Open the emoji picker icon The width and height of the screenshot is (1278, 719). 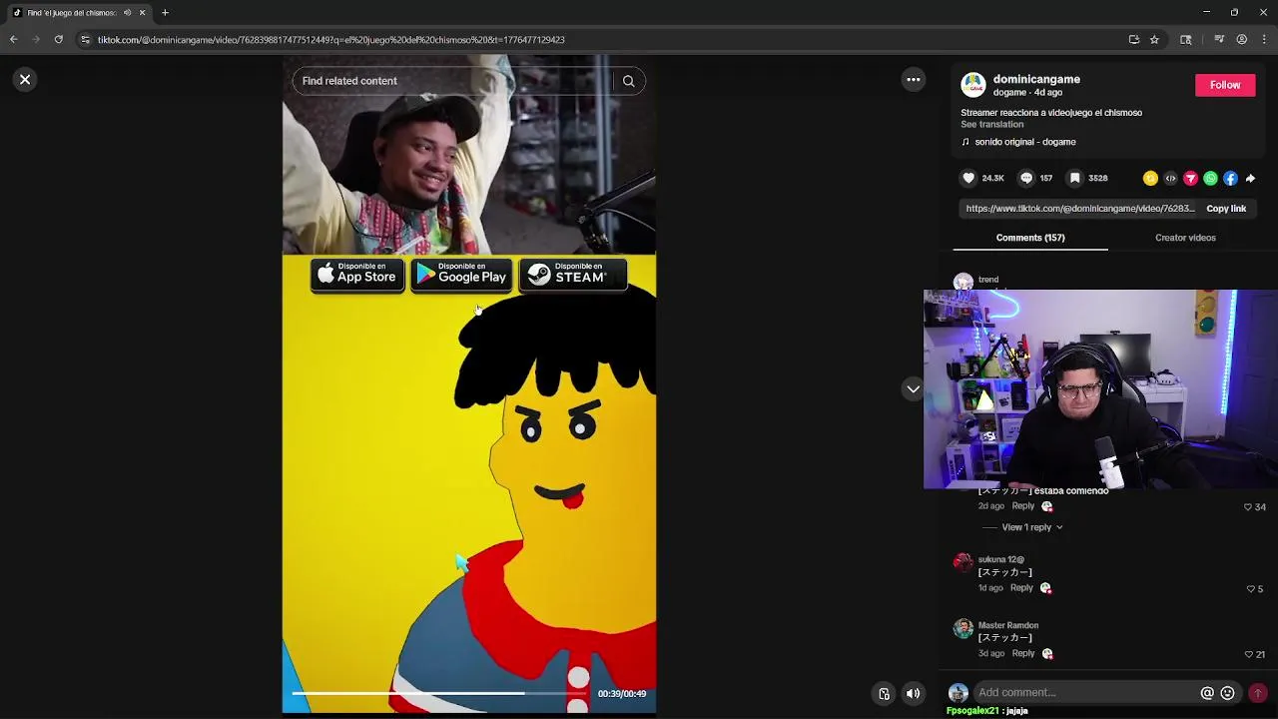(1227, 693)
